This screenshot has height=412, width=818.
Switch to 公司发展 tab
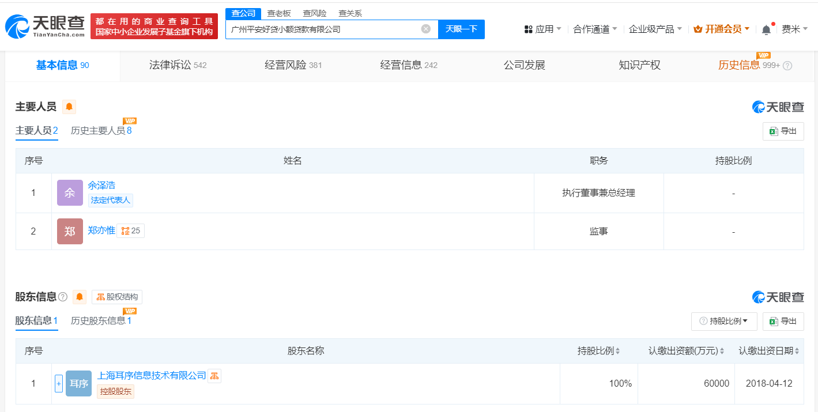click(524, 66)
